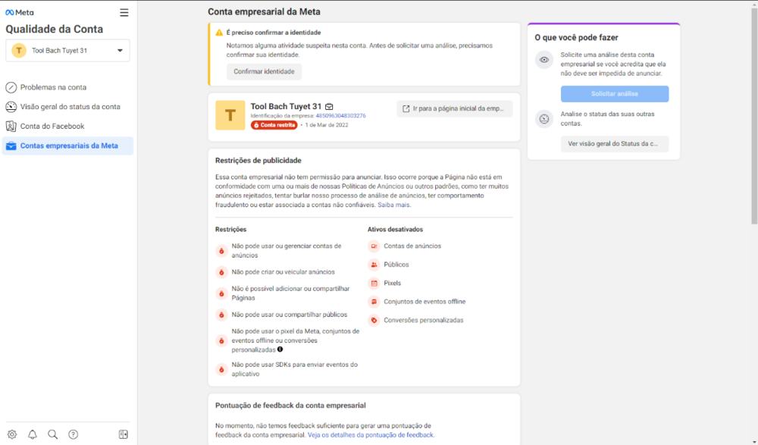This screenshot has width=758, height=445.
Task: Click Pontuação de feedback da conta empresarial heading
Action: pos(290,406)
